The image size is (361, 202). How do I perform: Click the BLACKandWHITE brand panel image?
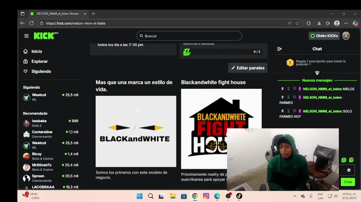[136, 131]
